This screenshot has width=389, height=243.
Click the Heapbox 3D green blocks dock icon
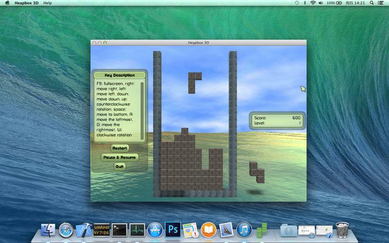(262, 229)
